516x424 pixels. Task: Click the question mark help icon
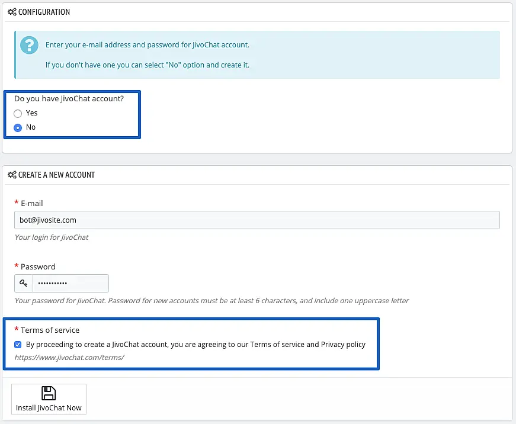(x=29, y=46)
